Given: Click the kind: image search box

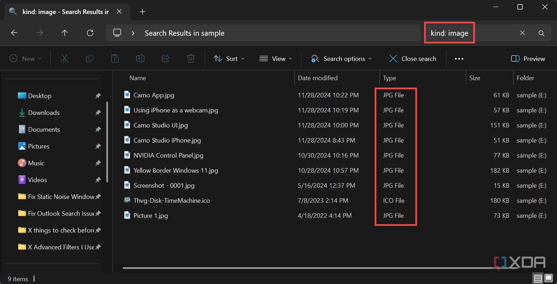Looking at the screenshot, I should coord(470,33).
